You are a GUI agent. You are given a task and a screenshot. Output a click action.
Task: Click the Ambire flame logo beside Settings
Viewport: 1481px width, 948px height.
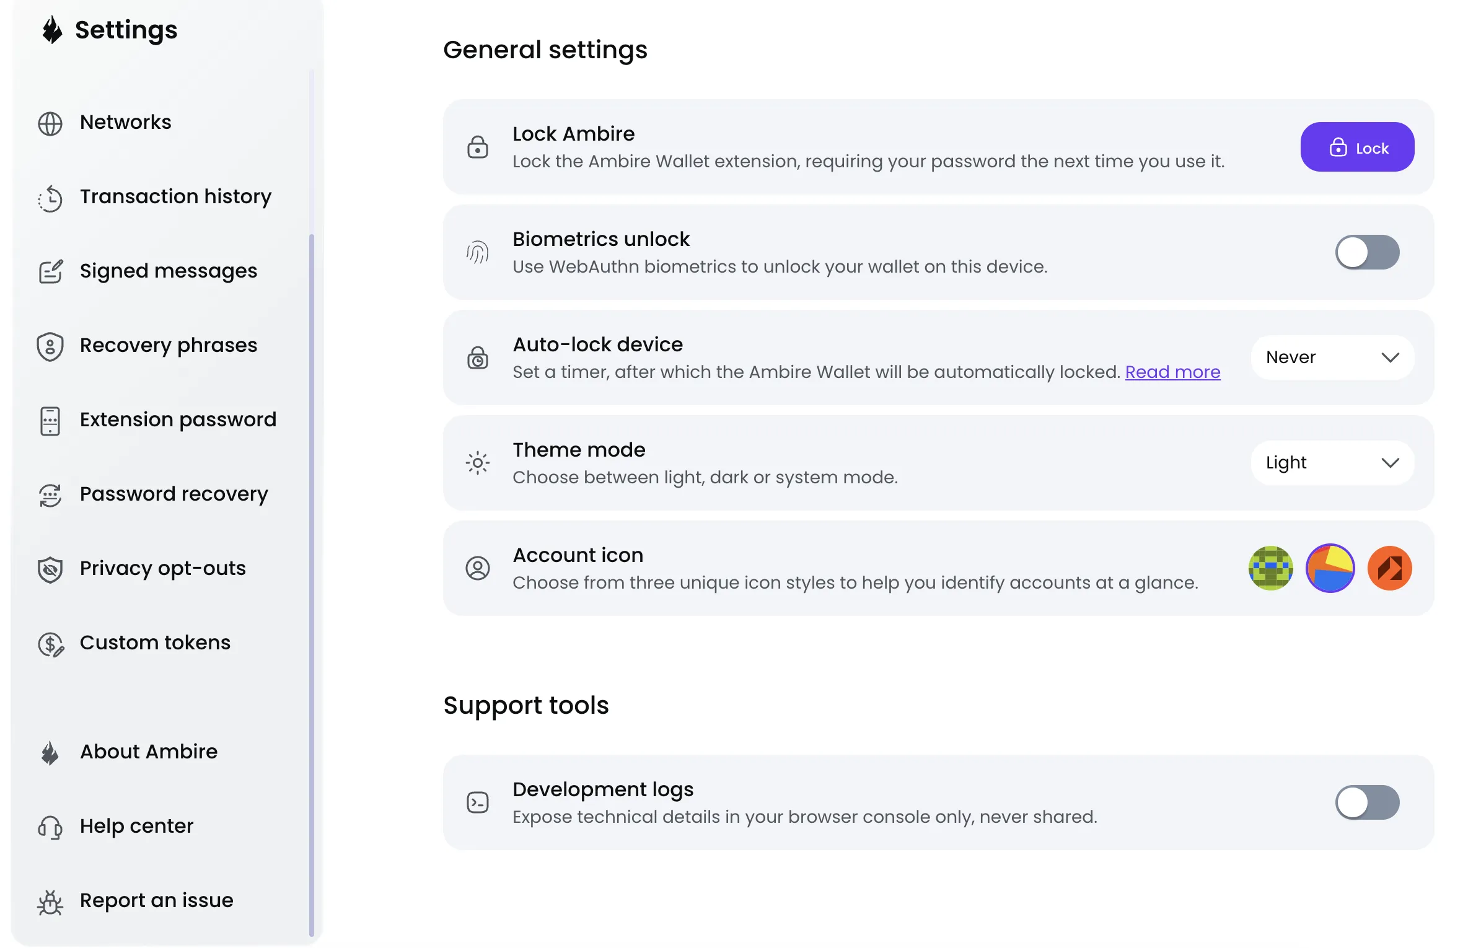(x=52, y=30)
